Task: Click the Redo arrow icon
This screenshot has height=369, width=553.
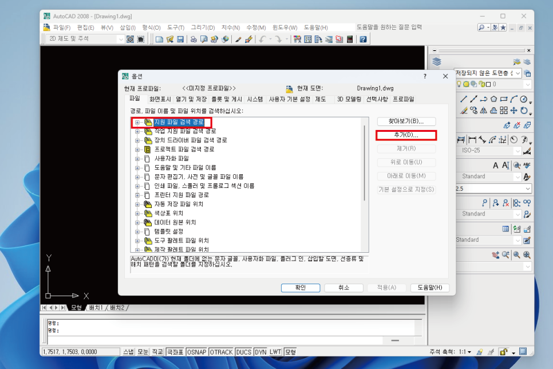Action: pos(278,39)
